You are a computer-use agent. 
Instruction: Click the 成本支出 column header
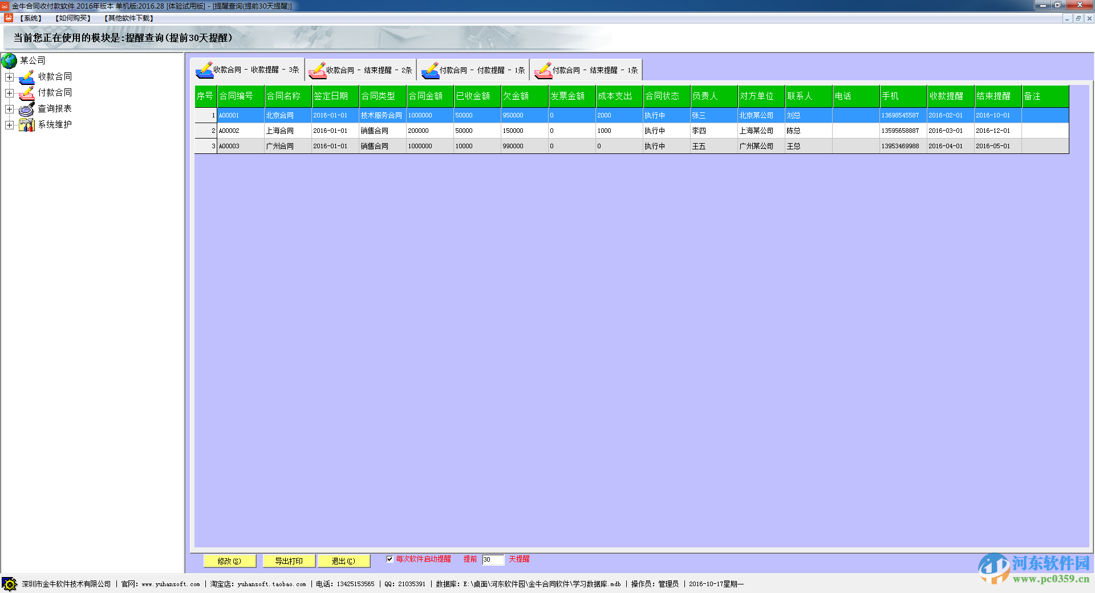pos(619,96)
